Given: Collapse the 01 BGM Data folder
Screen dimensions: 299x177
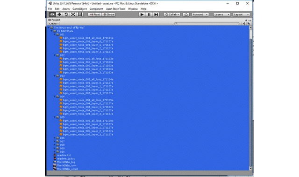Looking at the screenshot, I should (52, 31).
